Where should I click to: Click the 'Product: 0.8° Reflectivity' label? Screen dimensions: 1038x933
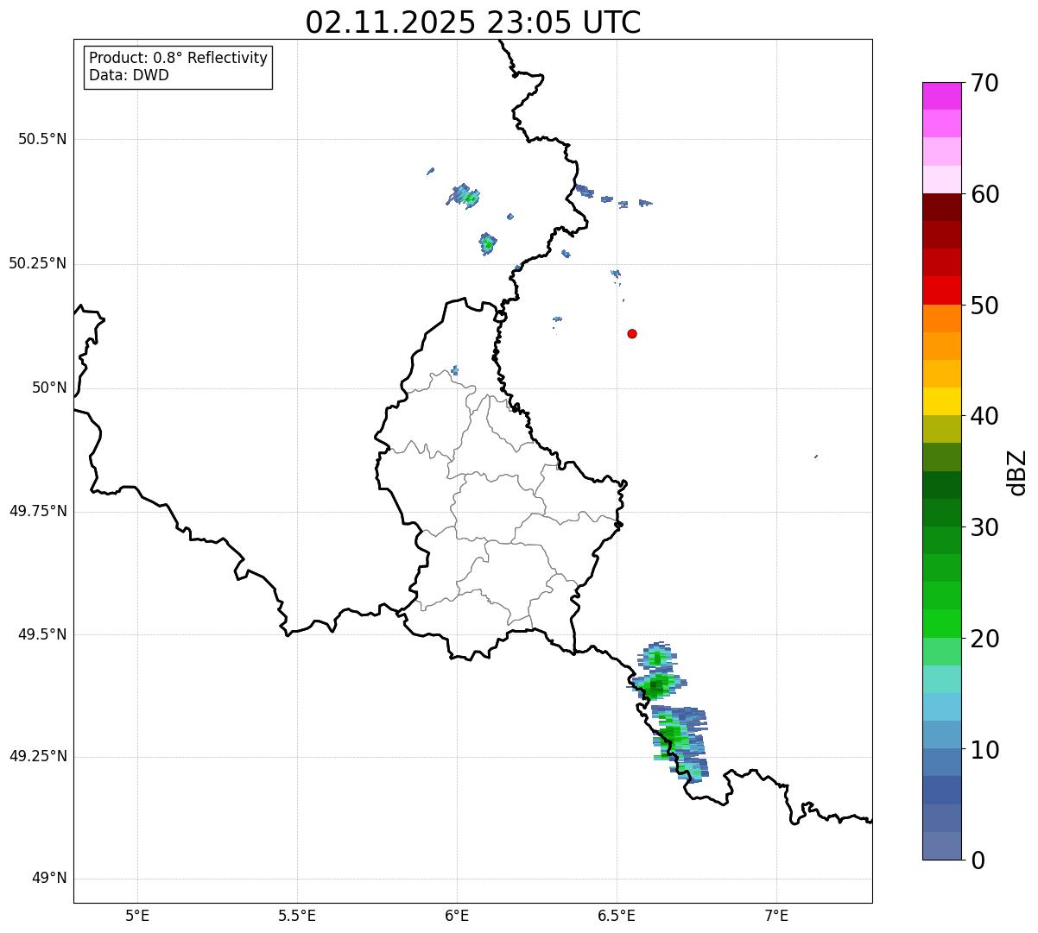pyautogui.click(x=179, y=59)
